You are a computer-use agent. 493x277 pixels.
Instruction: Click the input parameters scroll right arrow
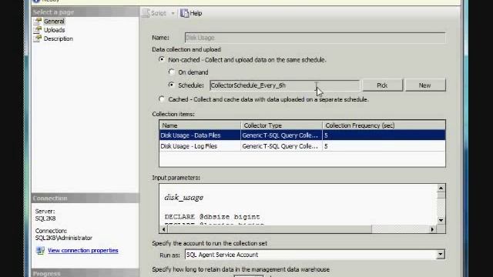pos(433,229)
